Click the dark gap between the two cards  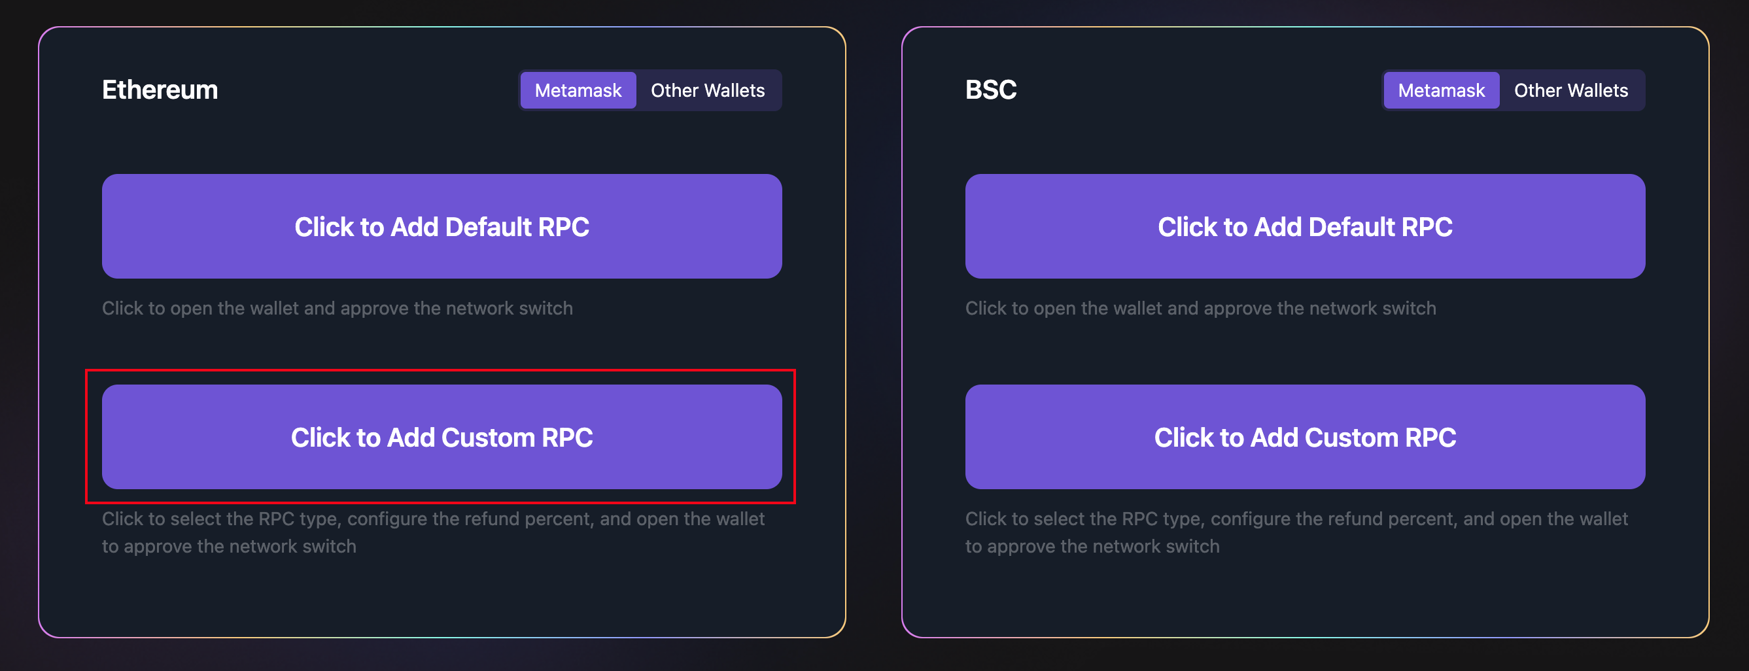[874, 333]
